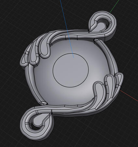Select the flat circular face at model center
Viewport: 138px width, 147px height.
(x=70, y=70)
